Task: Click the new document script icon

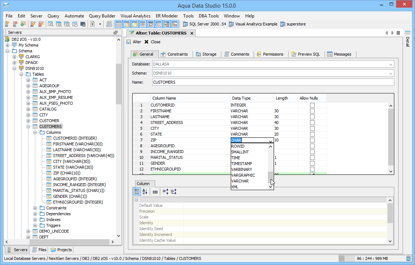Action: (x=92, y=24)
